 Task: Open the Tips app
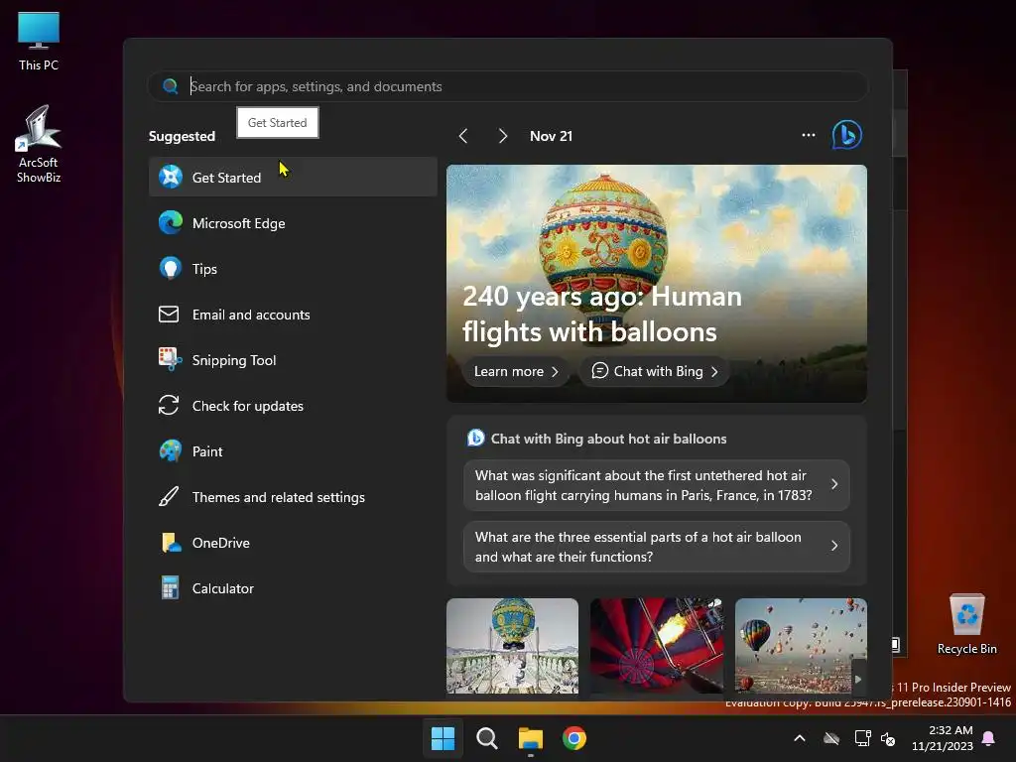[293, 268]
